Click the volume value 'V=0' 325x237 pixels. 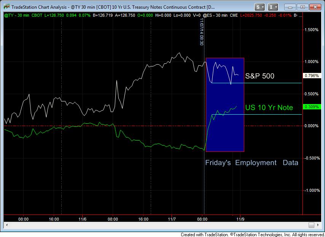click(x=197, y=15)
